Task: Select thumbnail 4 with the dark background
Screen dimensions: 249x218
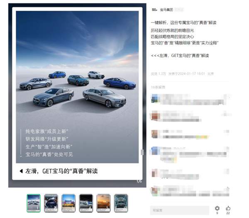Action: pyautogui.click(x=86, y=203)
